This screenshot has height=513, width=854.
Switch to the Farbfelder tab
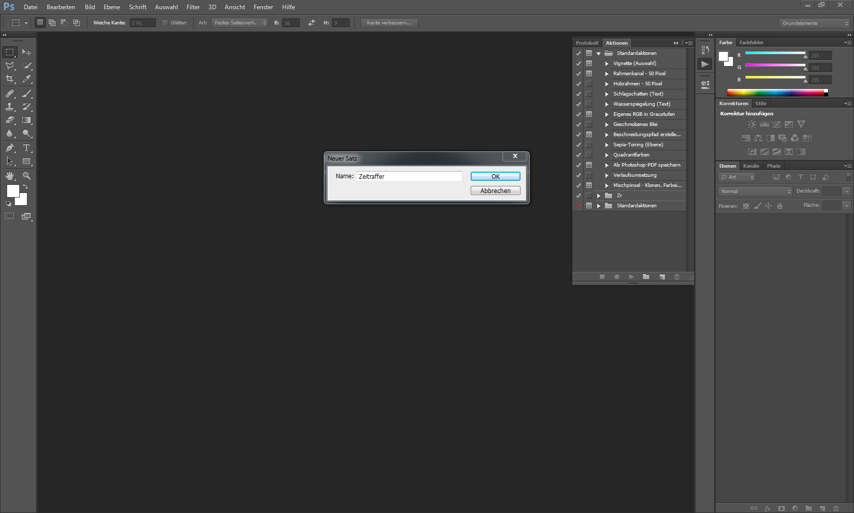click(x=751, y=43)
